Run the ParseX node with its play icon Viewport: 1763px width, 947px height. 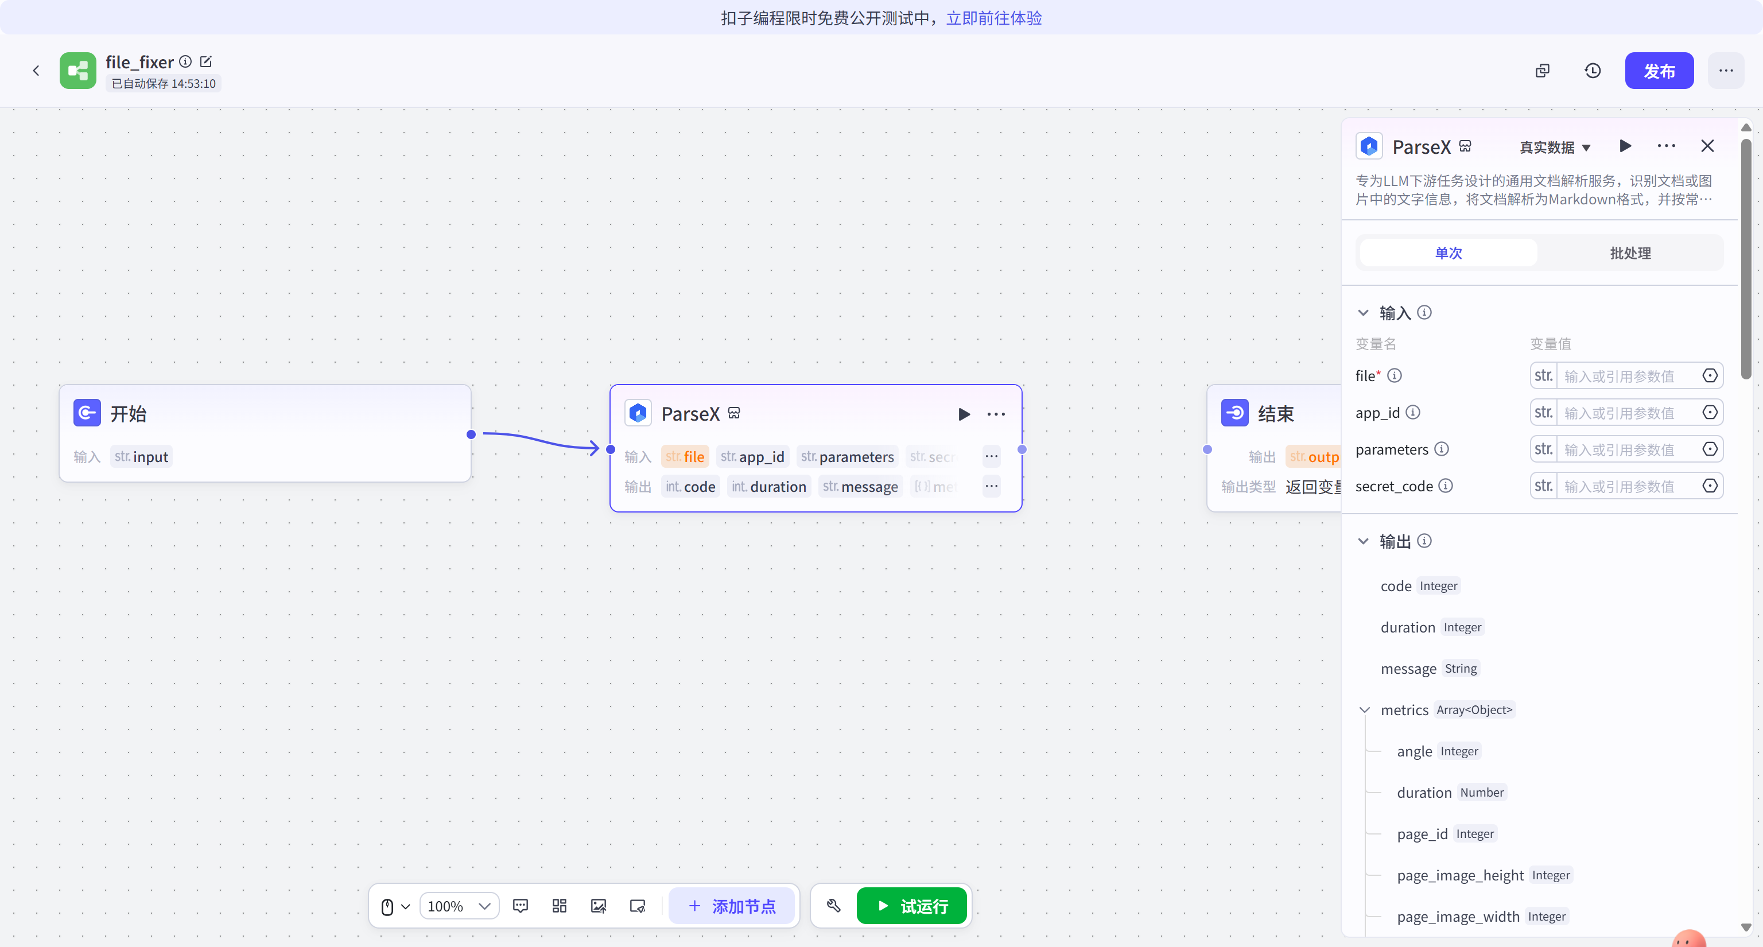pos(964,414)
